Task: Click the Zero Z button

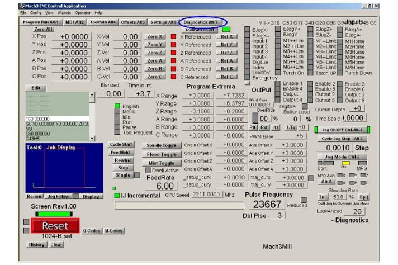Action: [x=155, y=53]
